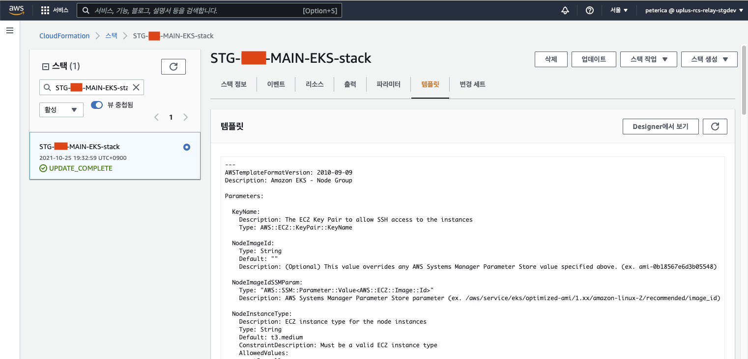Switch to the change sets tab
This screenshot has height=359, width=748.
(472, 84)
